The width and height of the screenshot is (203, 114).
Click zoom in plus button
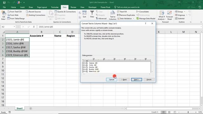coord(196,112)
